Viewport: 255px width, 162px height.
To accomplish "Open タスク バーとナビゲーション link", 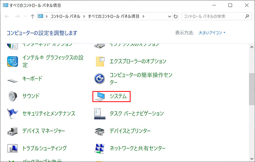I will [137, 113].
